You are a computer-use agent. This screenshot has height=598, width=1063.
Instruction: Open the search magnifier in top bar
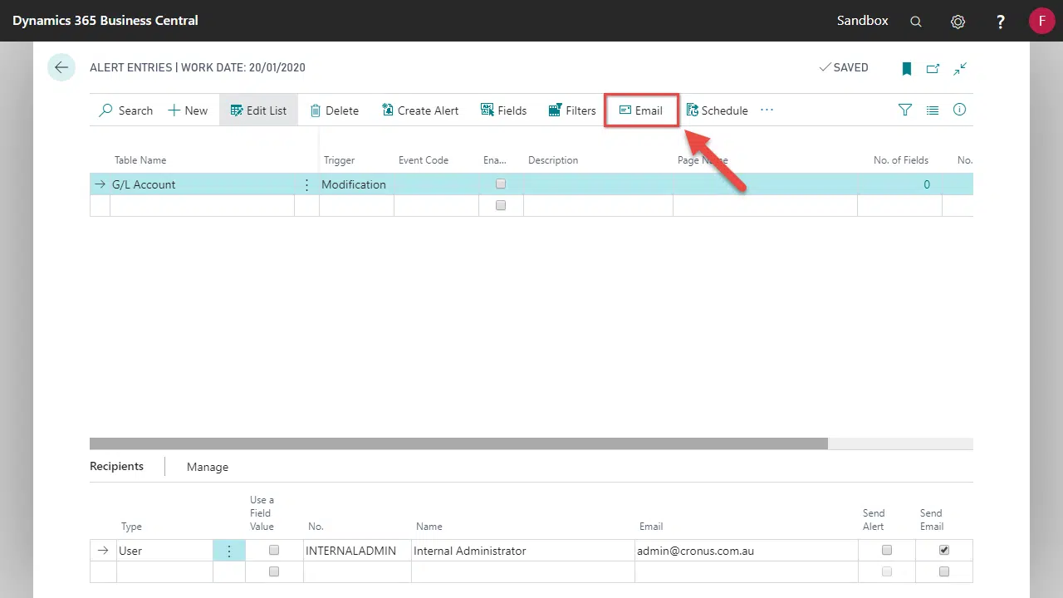click(x=916, y=22)
